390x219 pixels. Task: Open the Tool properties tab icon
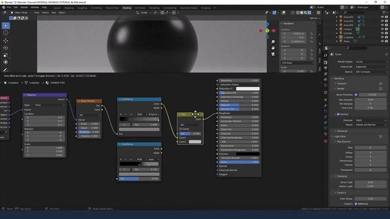tap(325, 55)
